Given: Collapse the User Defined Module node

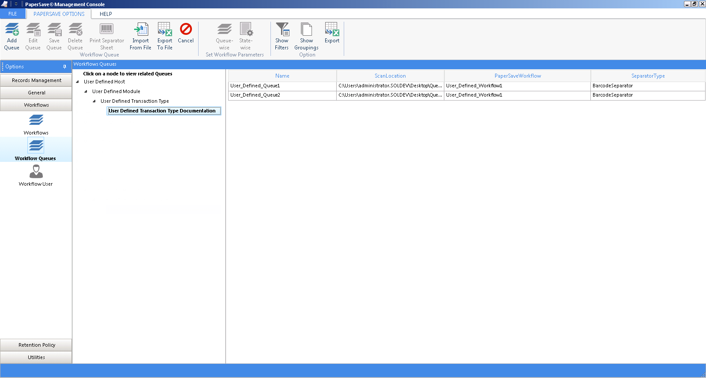Looking at the screenshot, I should click(x=86, y=91).
